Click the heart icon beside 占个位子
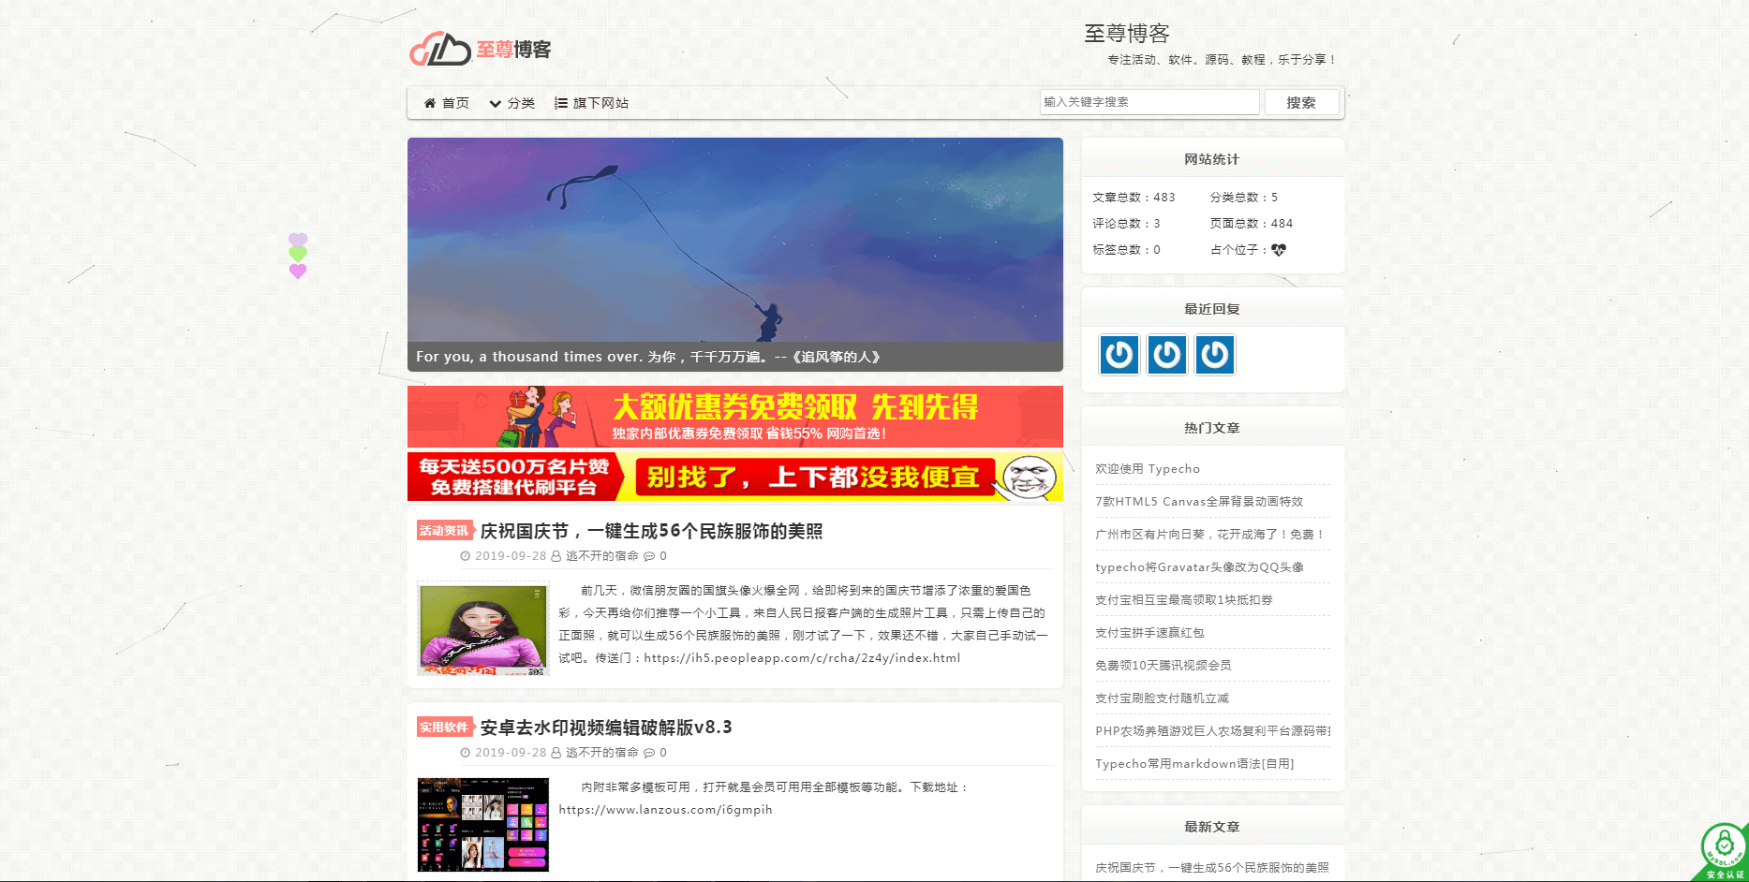The image size is (1749, 882). tap(1279, 250)
